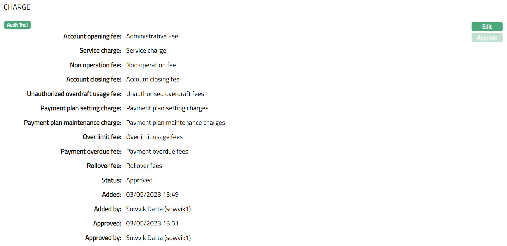Select the Account closing fee value
The image size is (507, 246).
(x=153, y=80)
